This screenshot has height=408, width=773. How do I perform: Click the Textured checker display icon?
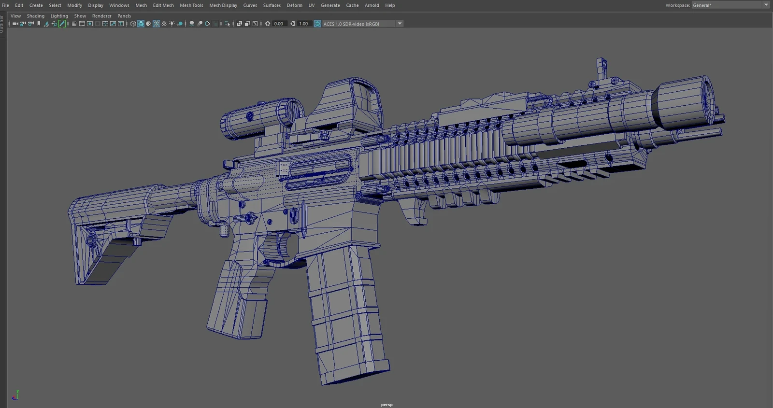(x=164, y=24)
